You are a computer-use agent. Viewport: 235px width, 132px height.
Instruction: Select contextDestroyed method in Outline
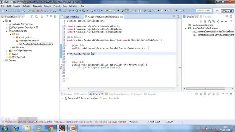[214, 32]
